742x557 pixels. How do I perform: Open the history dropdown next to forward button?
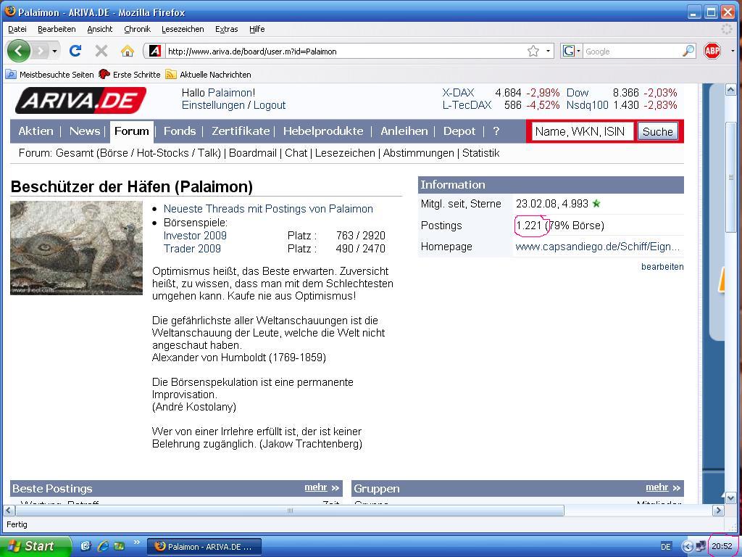[x=54, y=51]
